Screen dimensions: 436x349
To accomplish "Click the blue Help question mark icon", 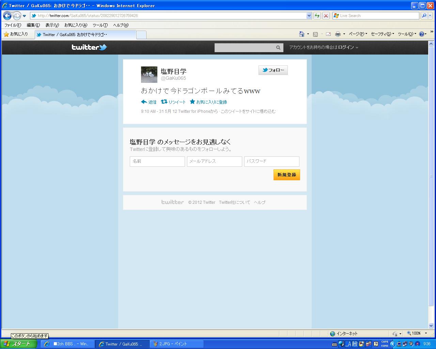I will coord(422,34).
